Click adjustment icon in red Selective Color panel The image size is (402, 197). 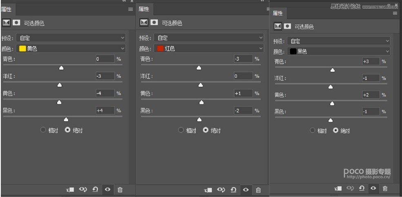pos(144,23)
